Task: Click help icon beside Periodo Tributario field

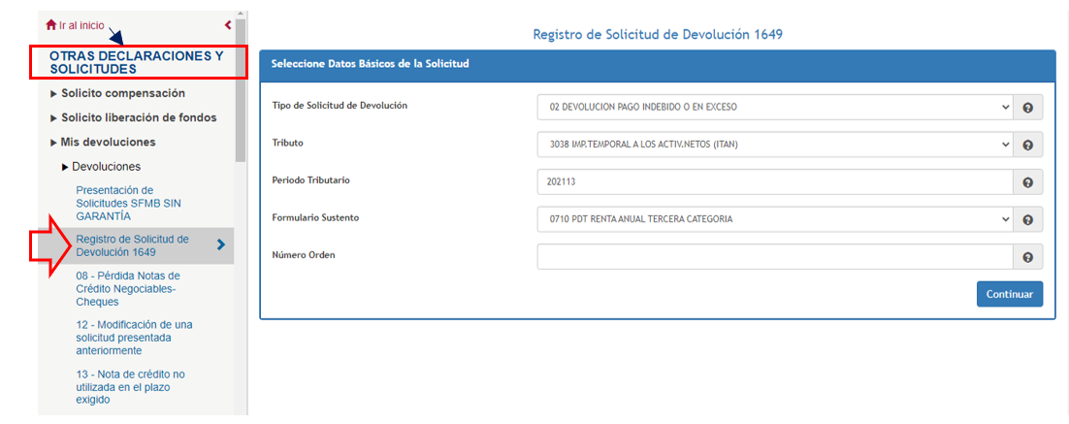Action: pos(1027,182)
